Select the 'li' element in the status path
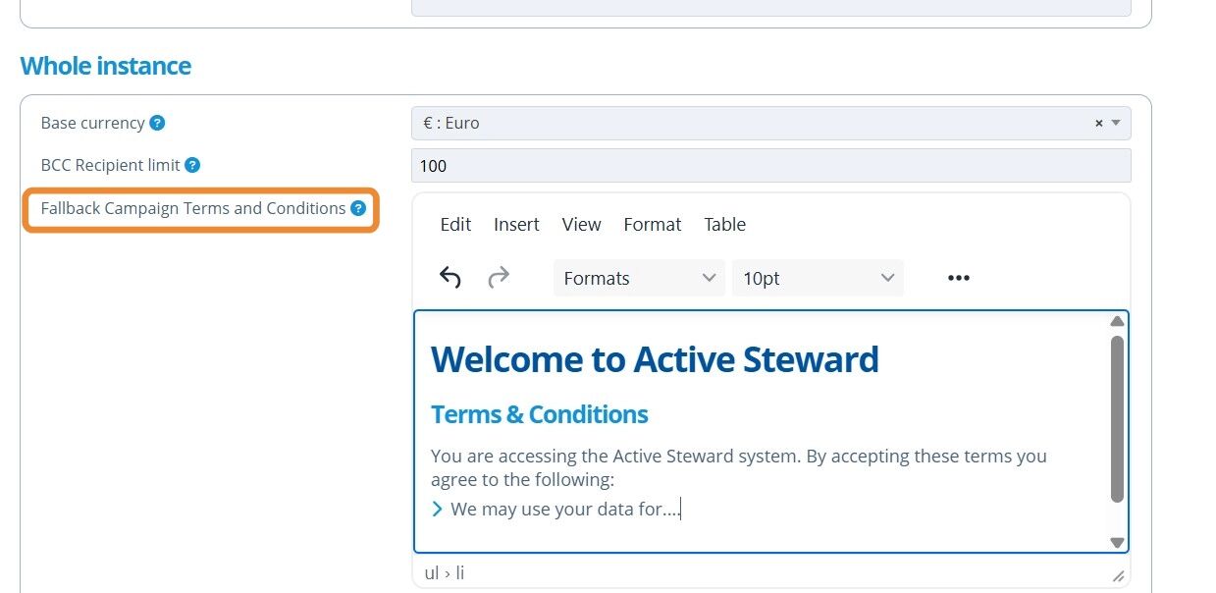The image size is (1216, 593). pyautogui.click(x=458, y=572)
